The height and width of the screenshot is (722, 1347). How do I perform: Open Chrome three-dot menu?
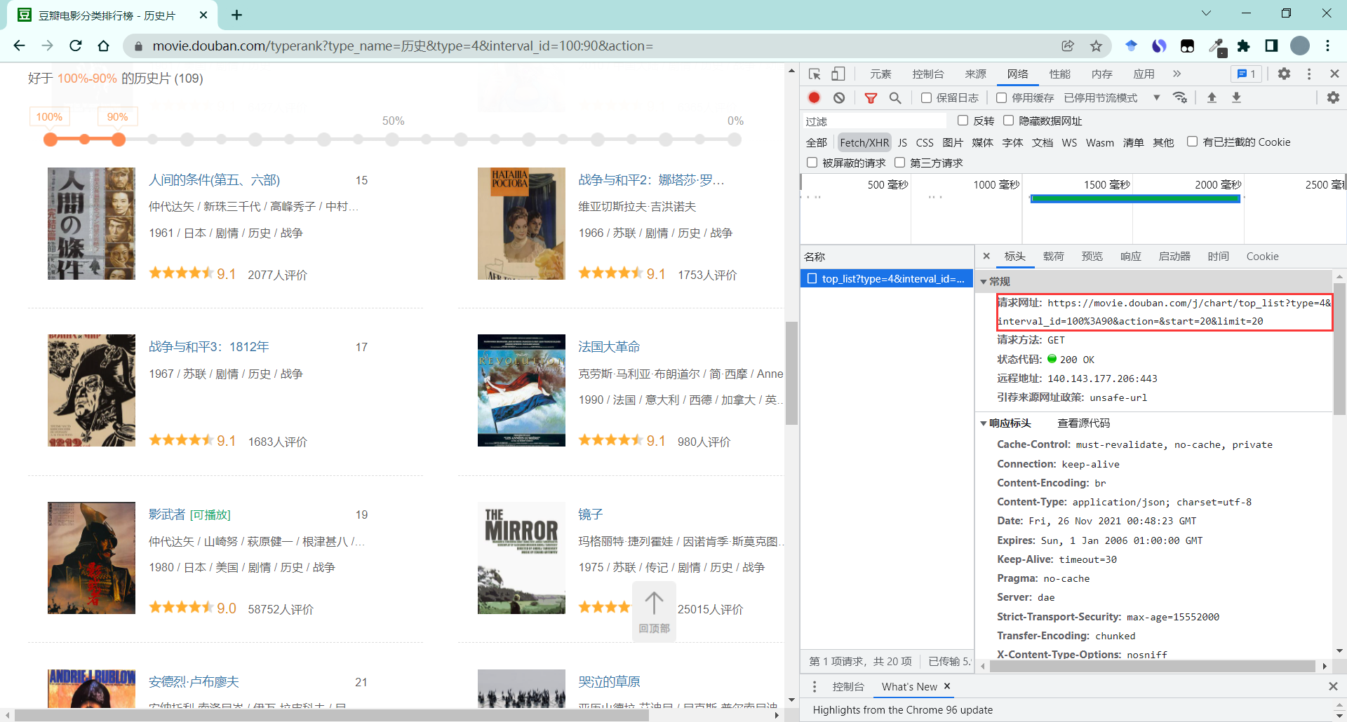(1328, 46)
